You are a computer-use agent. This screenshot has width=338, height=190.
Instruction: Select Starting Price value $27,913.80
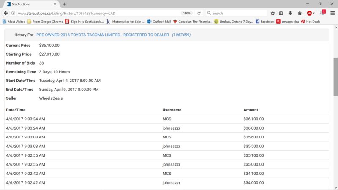[x=49, y=54]
